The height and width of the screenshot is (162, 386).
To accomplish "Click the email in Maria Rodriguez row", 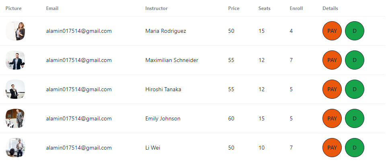I will click(79, 31).
